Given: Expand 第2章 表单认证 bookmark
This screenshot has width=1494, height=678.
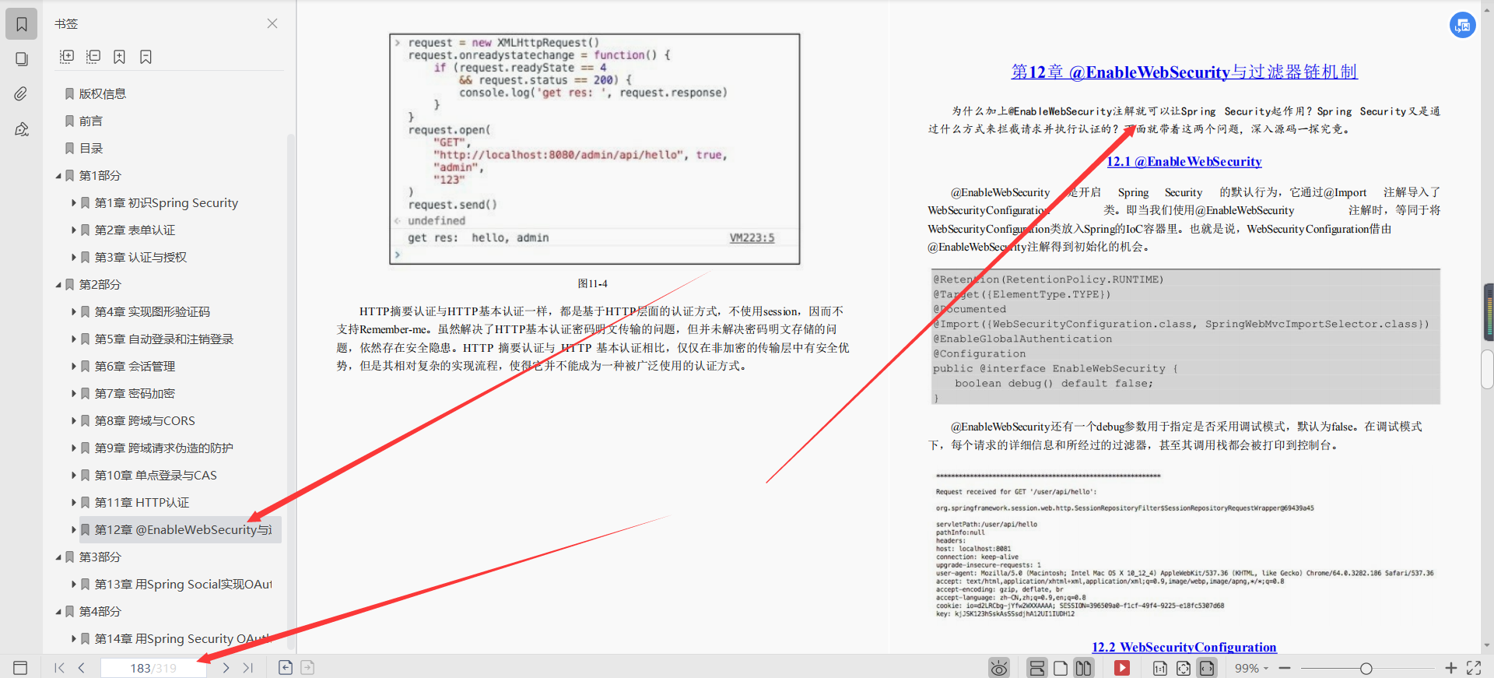Looking at the screenshot, I should [x=74, y=230].
